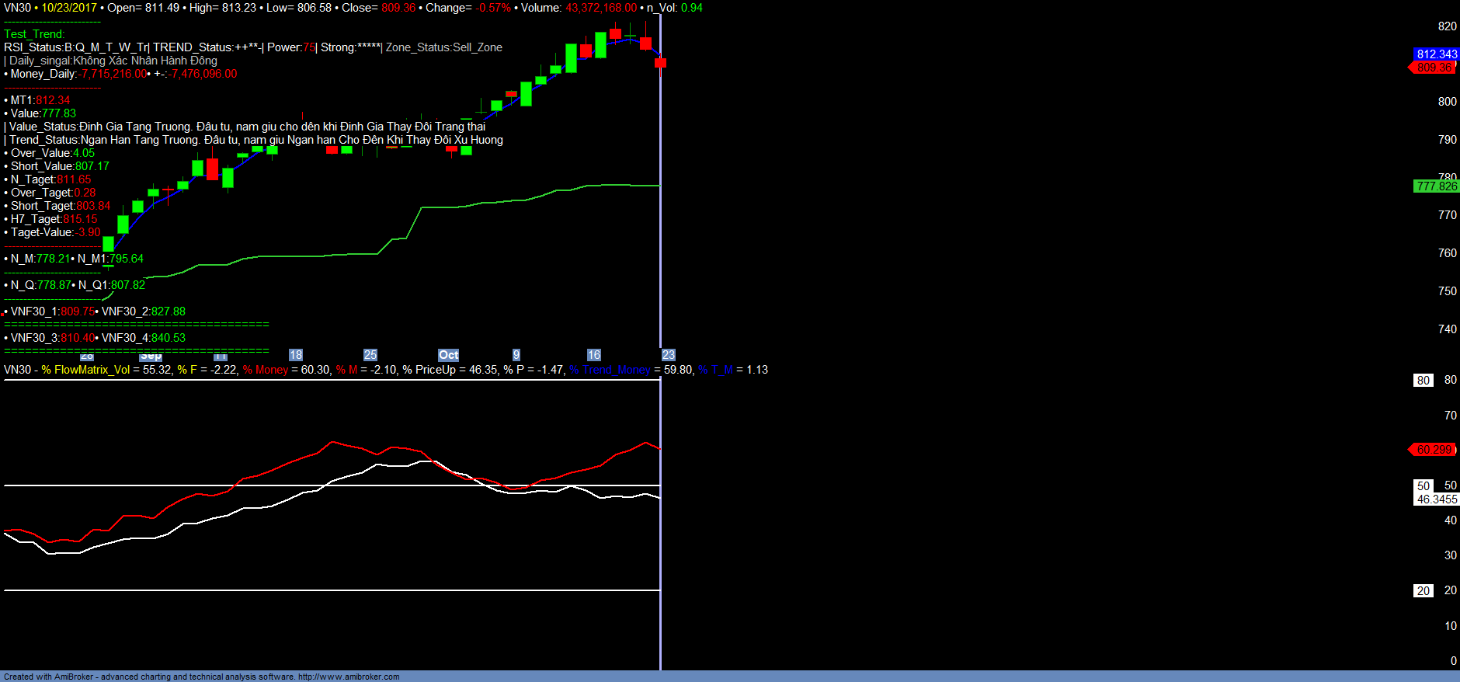The width and height of the screenshot is (1460, 682).
Task: Click the VN30 symbol name in title
Action: [x=17, y=8]
